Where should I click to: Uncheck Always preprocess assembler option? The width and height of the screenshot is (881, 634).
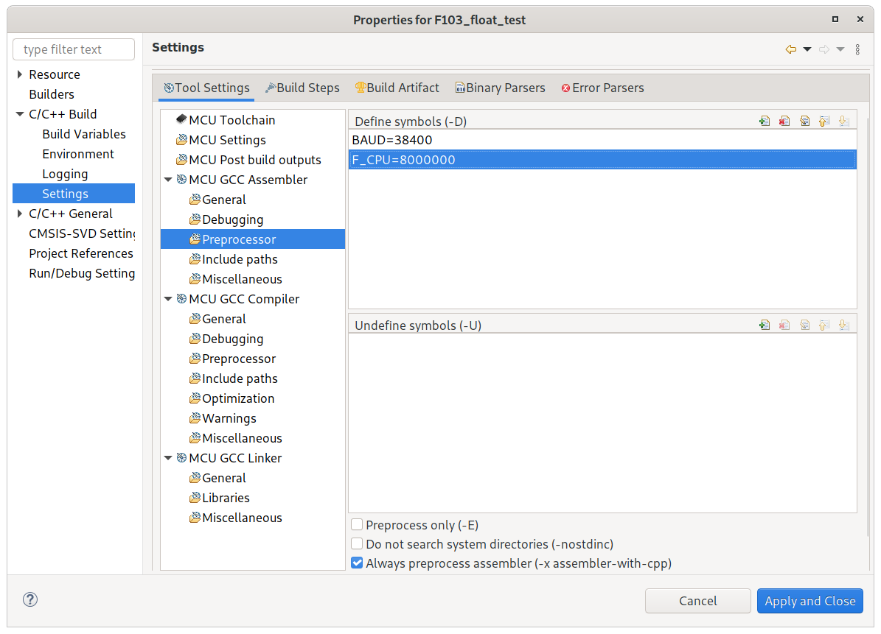tap(358, 563)
